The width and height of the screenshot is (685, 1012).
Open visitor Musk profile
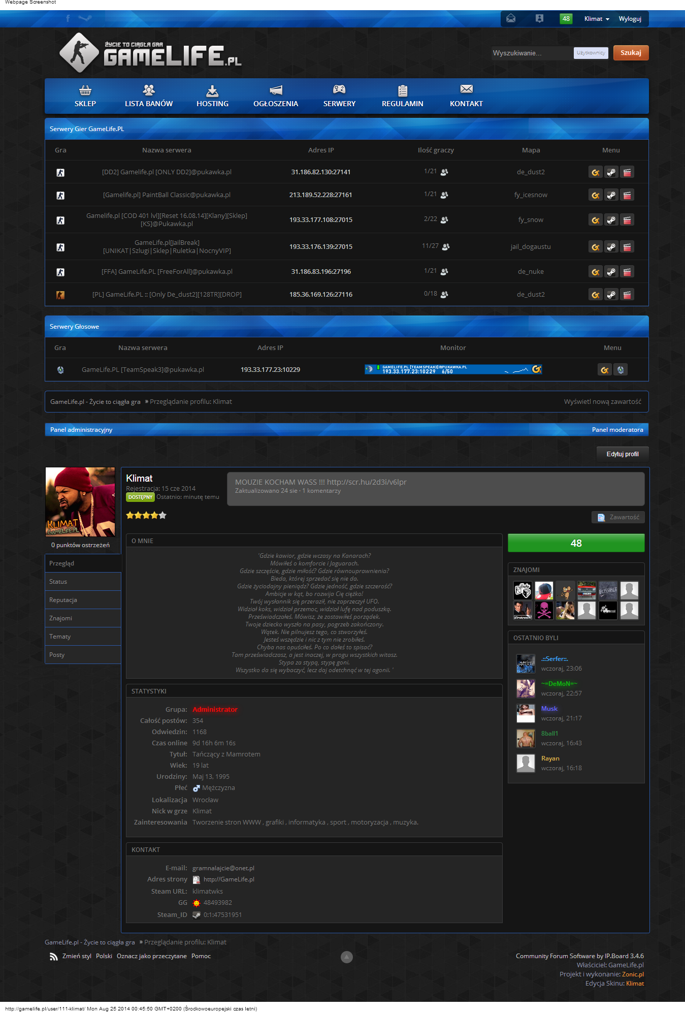549,709
